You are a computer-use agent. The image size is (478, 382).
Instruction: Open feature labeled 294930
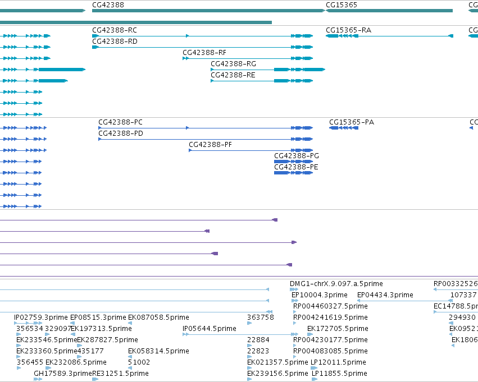tap(462, 317)
